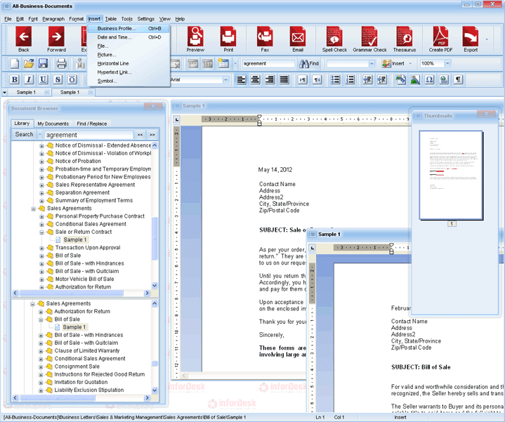Toggle right alignment button
The height and width of the screenshot is (422, 505).
click(270, 79)
